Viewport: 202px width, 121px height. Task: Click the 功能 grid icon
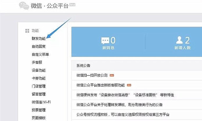(27, 31)
